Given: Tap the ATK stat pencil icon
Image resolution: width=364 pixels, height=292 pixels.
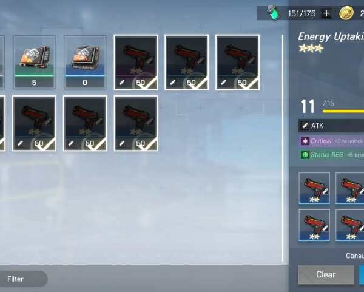Looking at the screenshot, I should [x=305, y=126].
